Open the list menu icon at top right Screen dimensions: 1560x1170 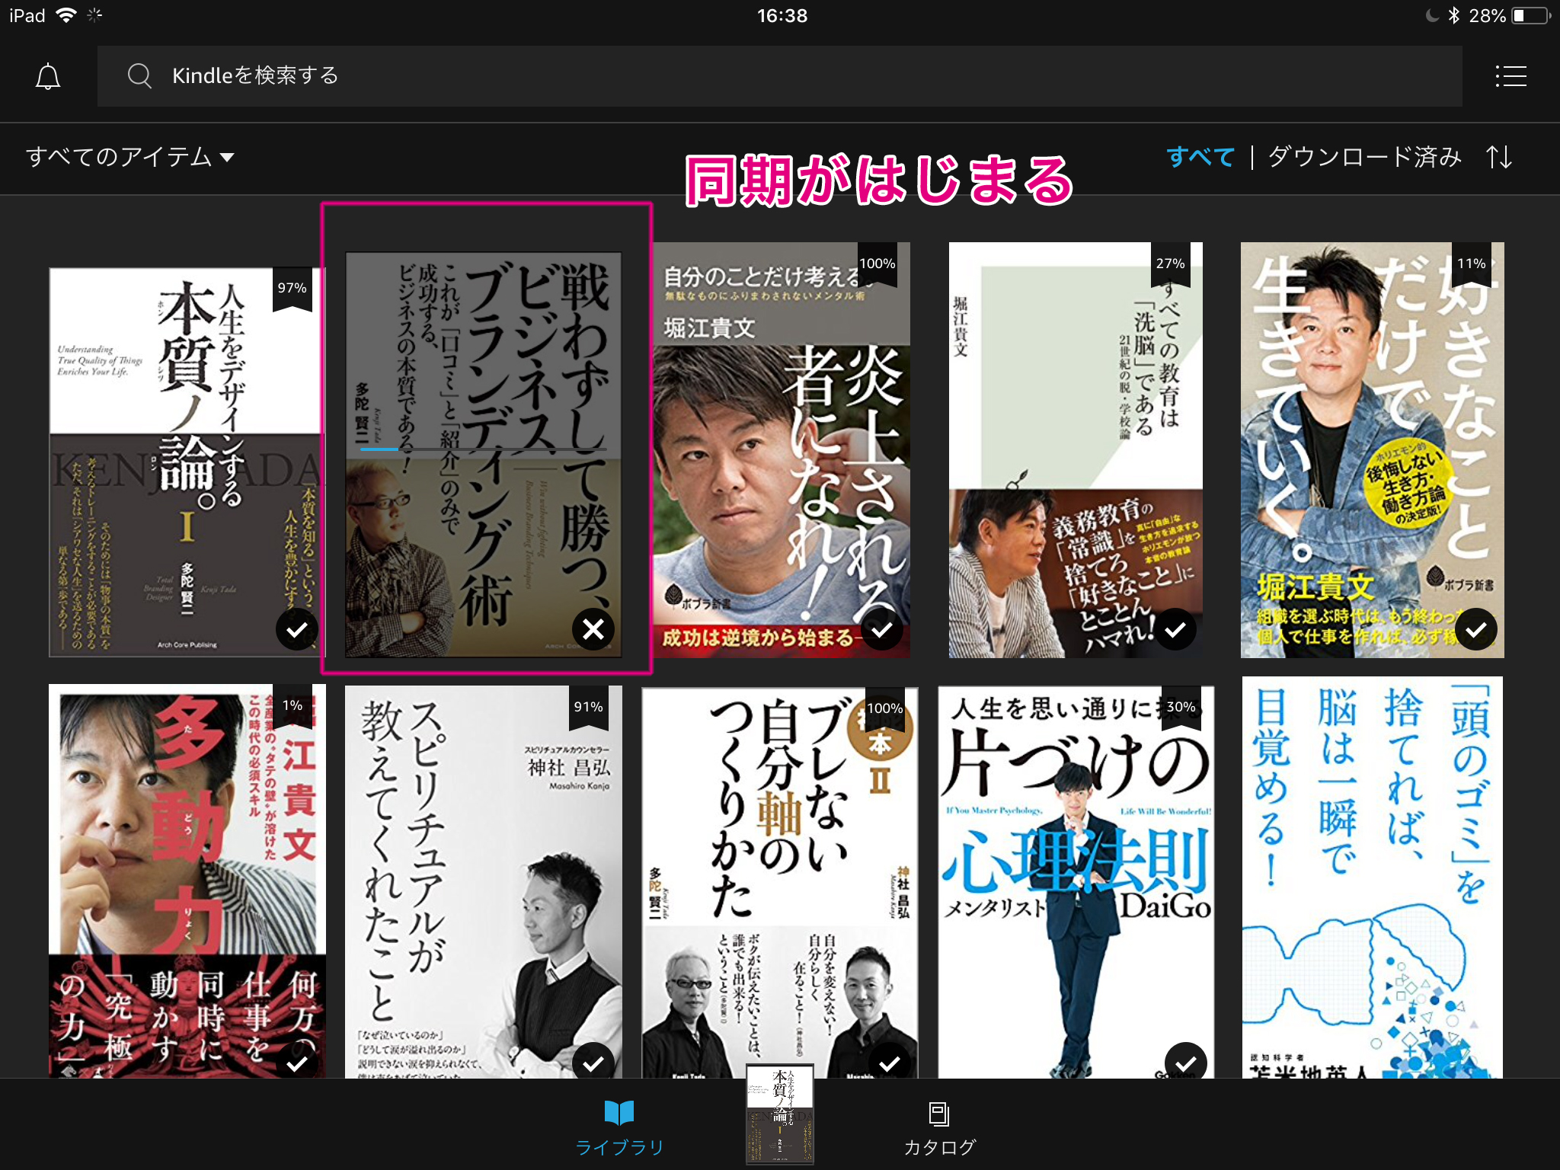pos(1510,75)
